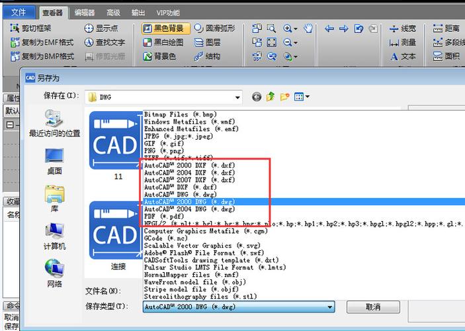The height and width of the screenshot is (331, 465).
Task: Click the rotate page icon
Action: (x=359, y=28)
